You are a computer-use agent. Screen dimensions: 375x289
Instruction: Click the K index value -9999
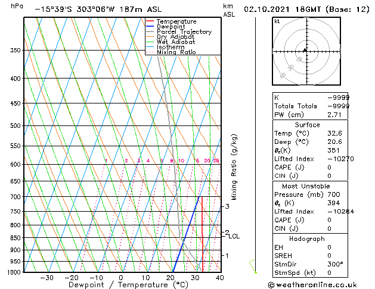(339, 98)
